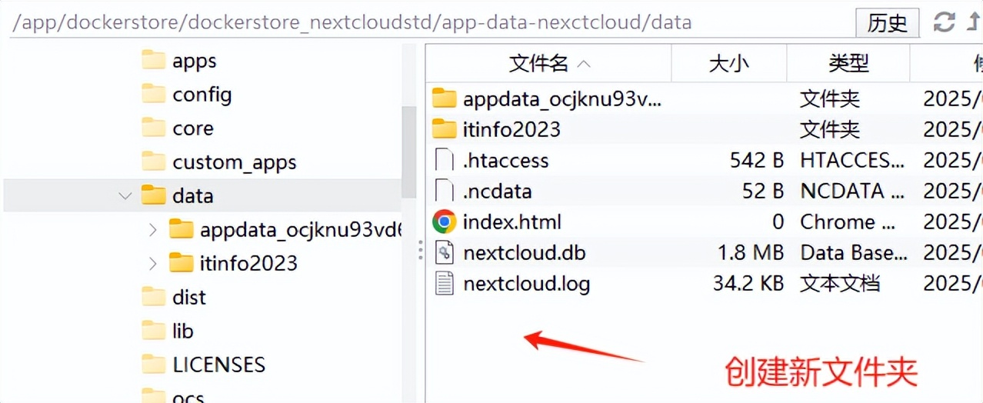
Task: Select the LICENSES tree folder label
Action: (x=219, y=365)
